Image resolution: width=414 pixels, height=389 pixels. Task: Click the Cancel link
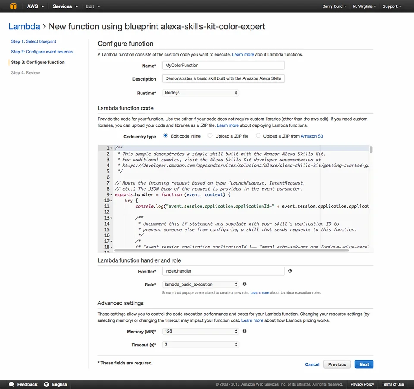312,364
